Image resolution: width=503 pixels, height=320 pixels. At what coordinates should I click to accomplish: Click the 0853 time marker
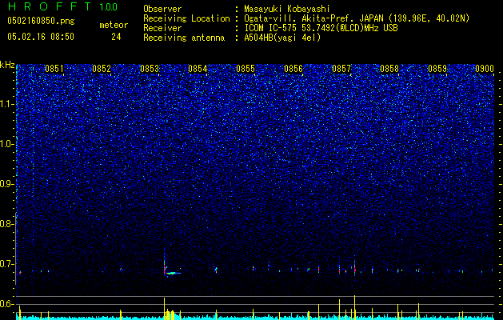[x=150, y=69]
